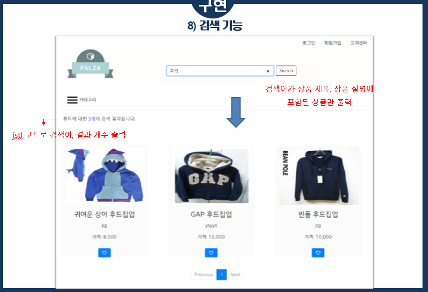
Task: Open the hamburger category menu icon
Action: pyautogui.click(x=72, y=100)
